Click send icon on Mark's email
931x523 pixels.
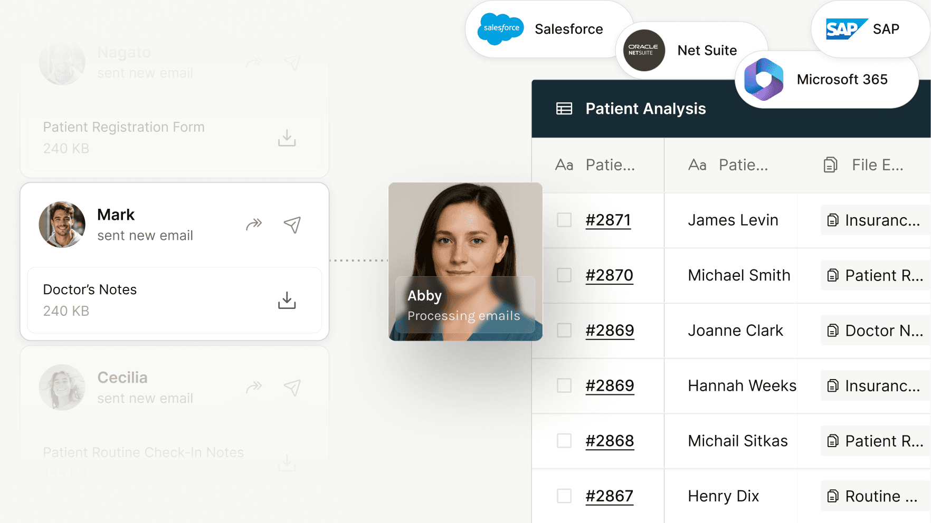292,225
